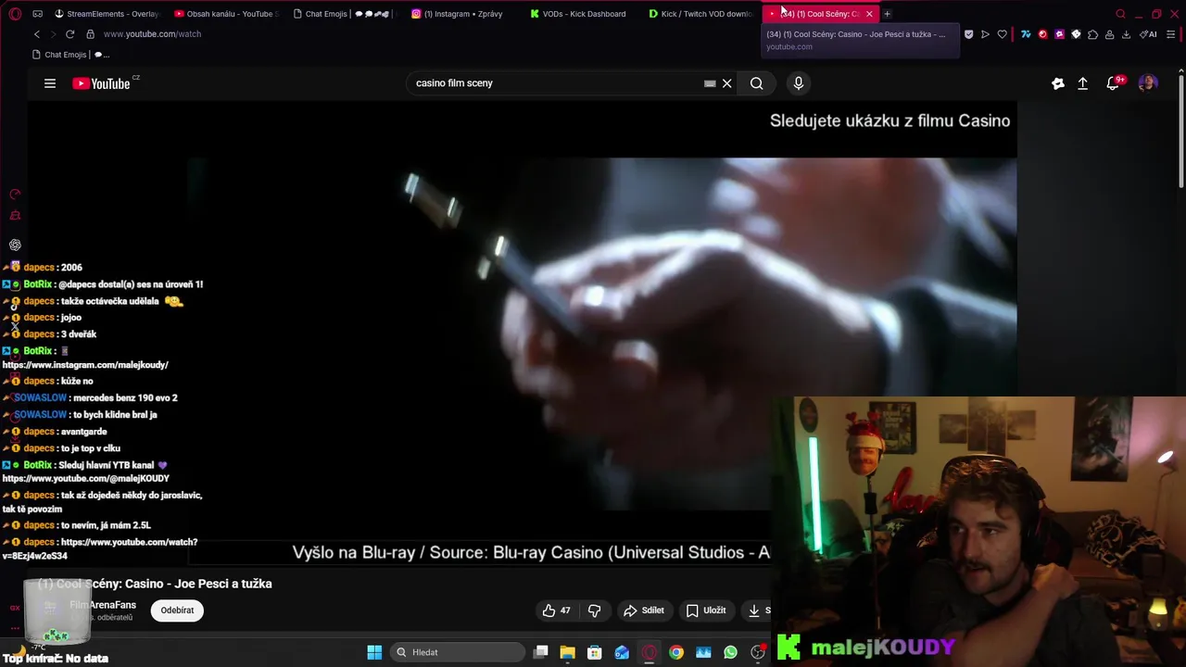This screenshot has height=667, width=1186.
Task: Open the Opera tab search magnifier
Action: click(1120, 14)
